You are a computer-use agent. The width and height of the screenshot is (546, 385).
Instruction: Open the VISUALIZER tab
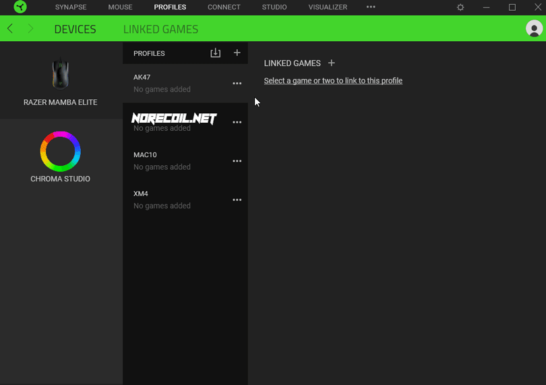click(x=328, y=7)
